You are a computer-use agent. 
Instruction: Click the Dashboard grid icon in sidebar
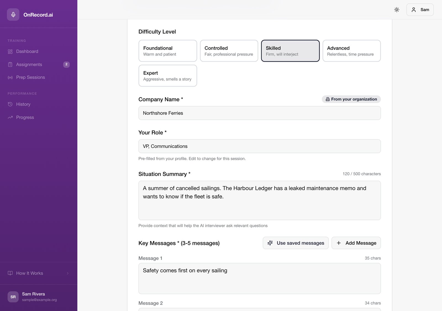pos(10,52)
